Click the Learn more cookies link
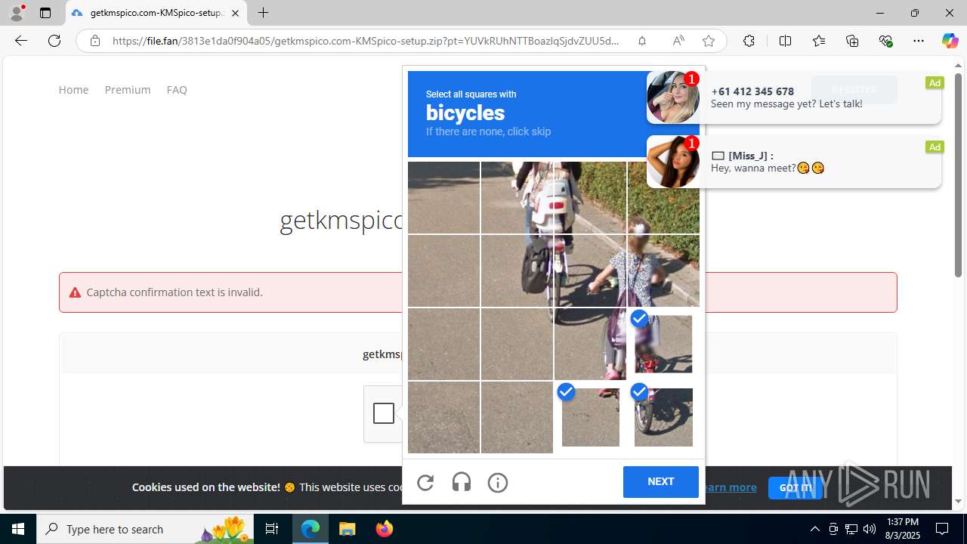967x544 pixels. [728, 487]
